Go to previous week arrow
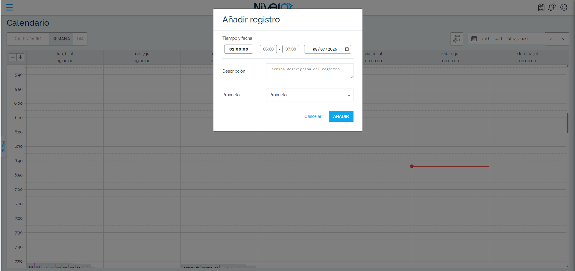Viewport: 575px width, 271px height. (x=551, y=39)
